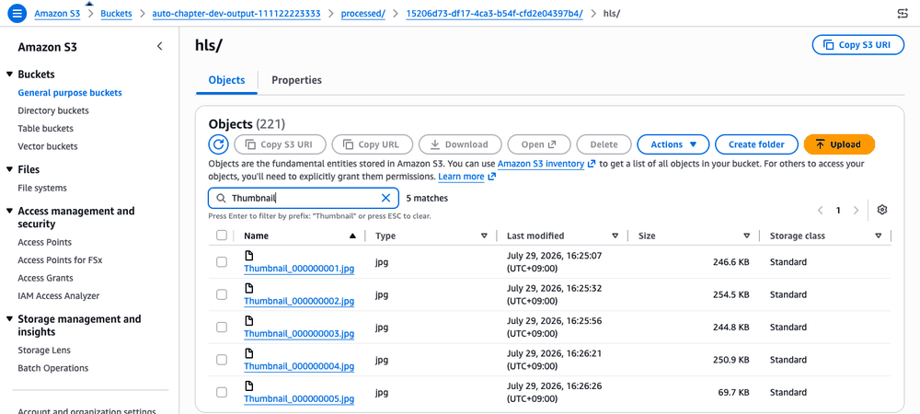Image resolution: width=920 pixels, height=414 pixels.
Task: Click the Upload button
Action: tap(839, 144)
